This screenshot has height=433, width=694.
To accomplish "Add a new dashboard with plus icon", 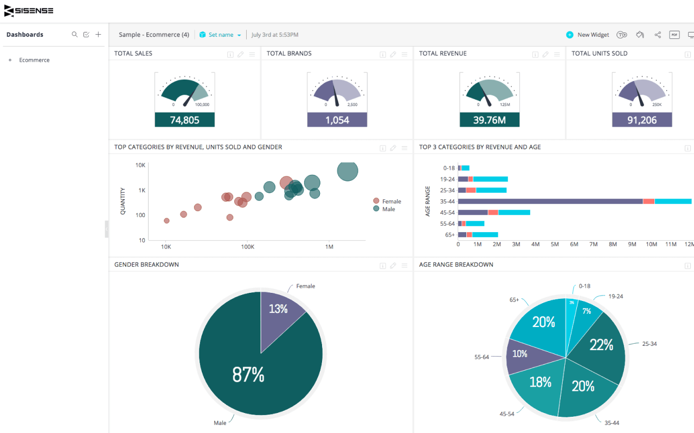I will click(98, 35).
